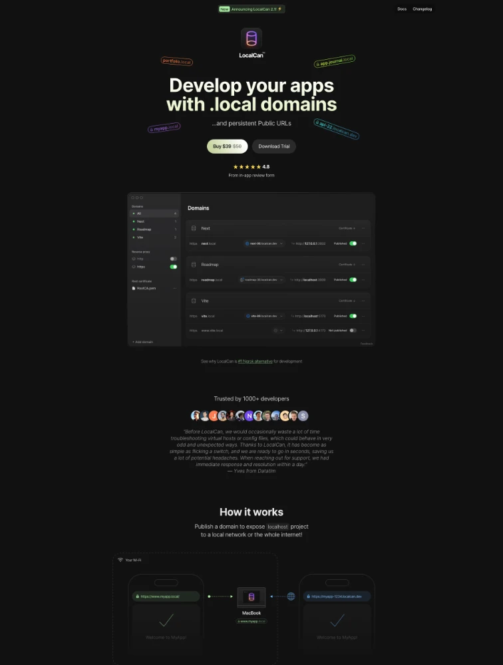Click the Roadmap domain database icon
503x665 pixels.
(x=194, y=265)
